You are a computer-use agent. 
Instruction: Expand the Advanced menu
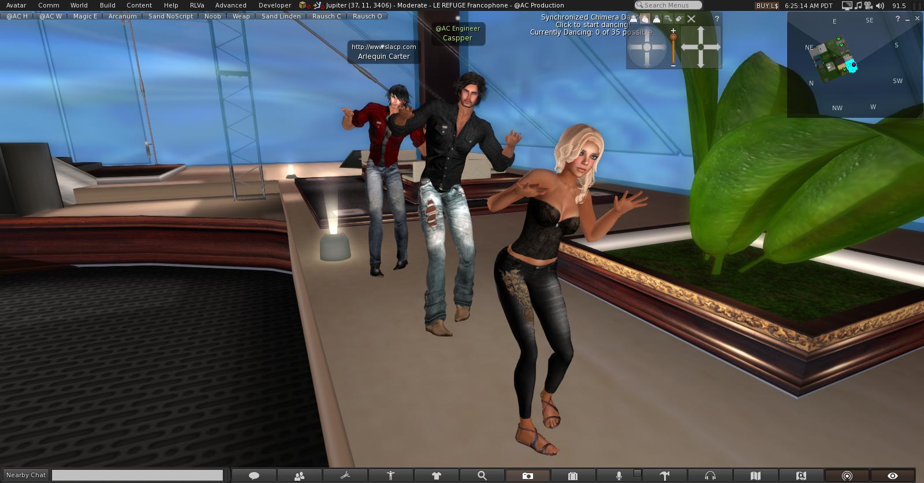click(x=231, y=5)
